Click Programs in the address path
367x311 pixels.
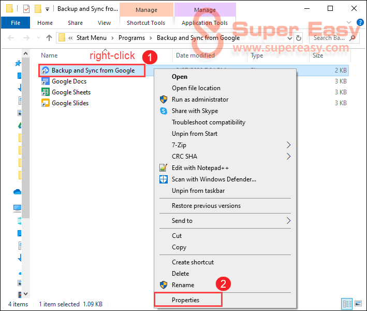pyautogui.click(x=131, y=38)
